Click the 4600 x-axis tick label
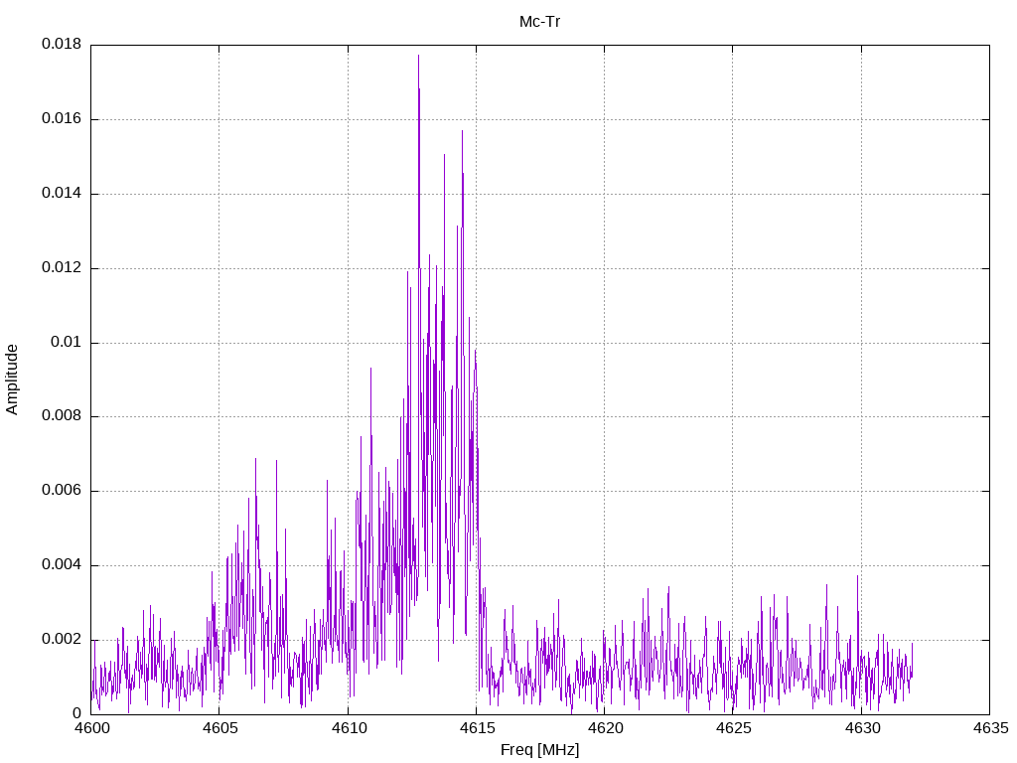 point(90,728)
